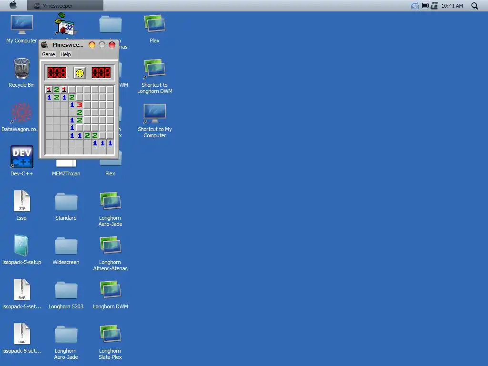The width and height of the screenshot is (488, 366).
Task: Select the Minesweeper task in the top bar
Action: [x=65, y=6]
